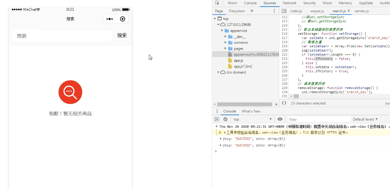The width and height of the screenshot is (390, 189).
Task: Open the top context dropdown in console
Action: pyautogui.click(x=252, y=119)
